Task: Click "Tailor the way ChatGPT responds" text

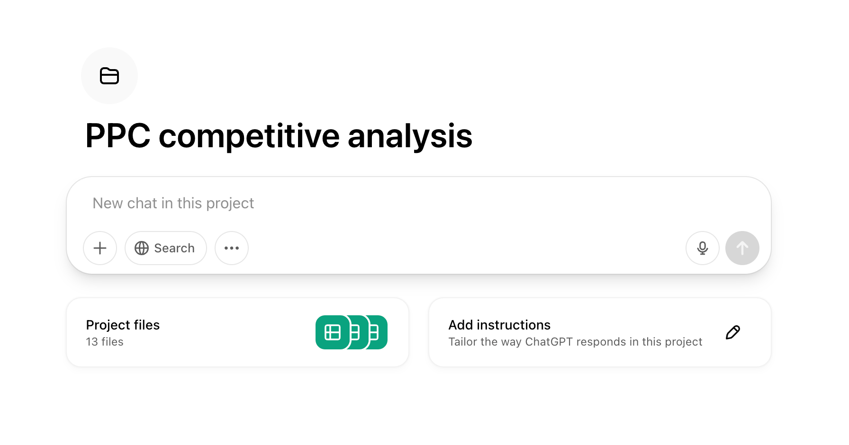Action: (x=576, y=342)
